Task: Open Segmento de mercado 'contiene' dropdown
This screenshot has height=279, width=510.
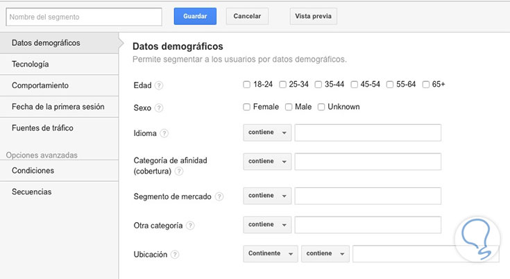Action: pyautogui.click(x=267, y=196)
